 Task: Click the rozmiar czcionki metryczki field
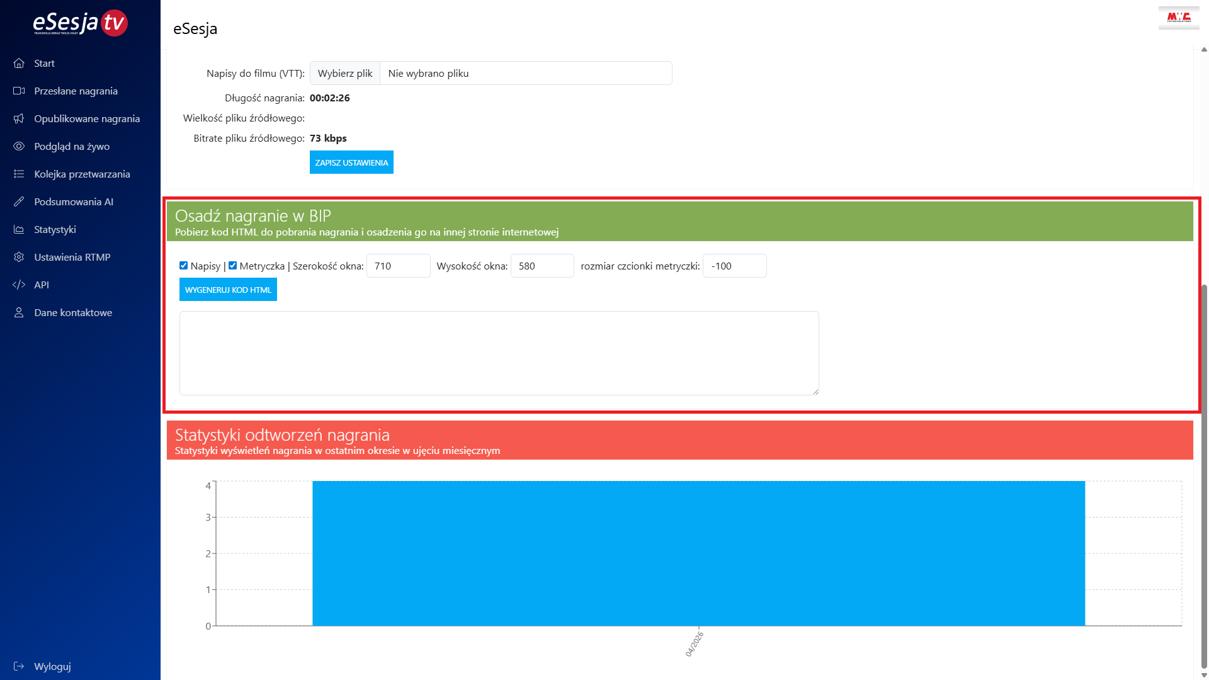click(734, 266)
